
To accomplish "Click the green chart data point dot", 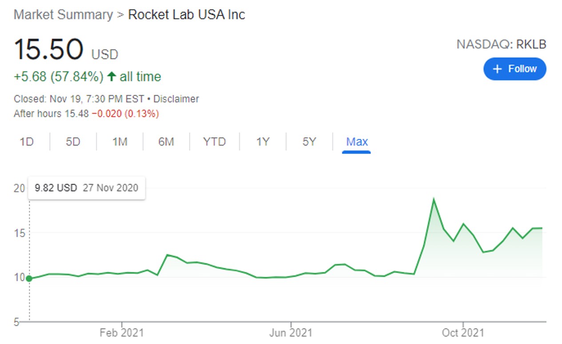I will (29, 278).
